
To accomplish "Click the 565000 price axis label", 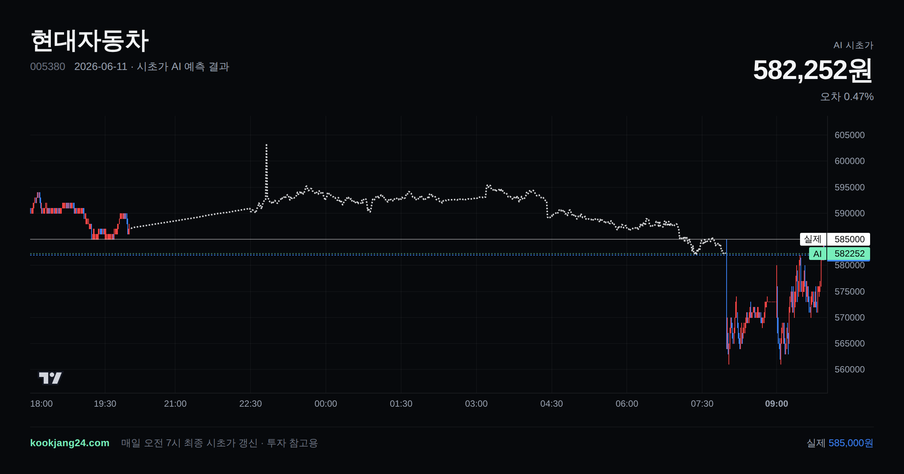I will [849, 343].
